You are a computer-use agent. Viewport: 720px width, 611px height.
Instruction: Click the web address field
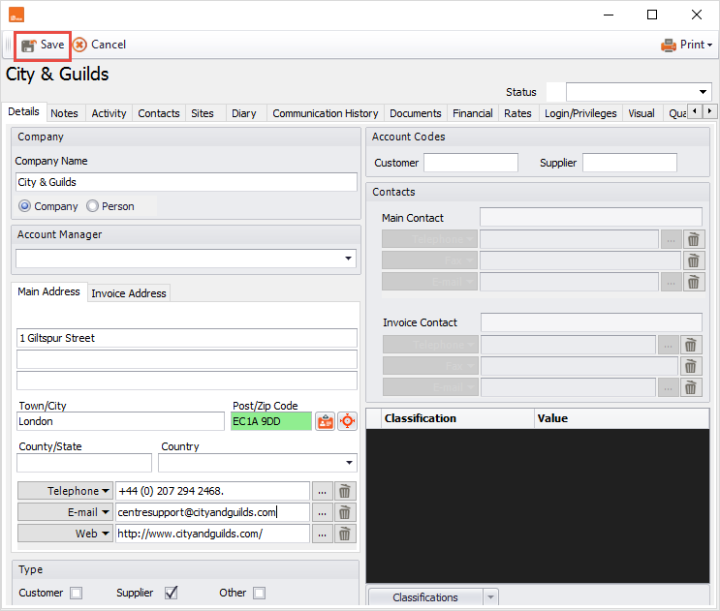point(212,534)
